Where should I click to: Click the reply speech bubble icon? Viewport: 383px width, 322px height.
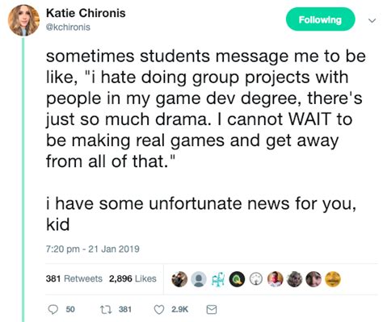tap(53, 310)
